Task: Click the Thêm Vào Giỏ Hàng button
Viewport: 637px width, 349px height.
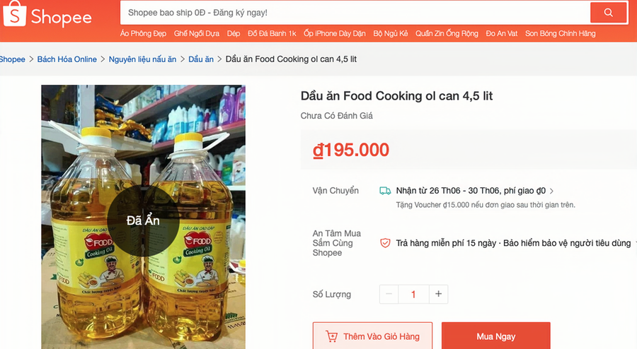Action: [x=372, y=336]
